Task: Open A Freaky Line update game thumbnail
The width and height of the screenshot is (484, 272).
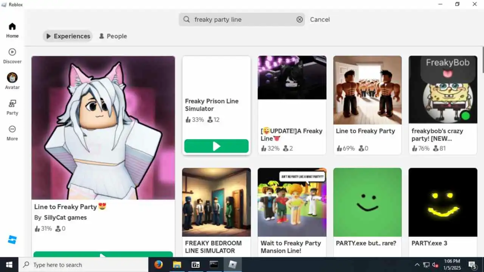Action: coord(292,77)
